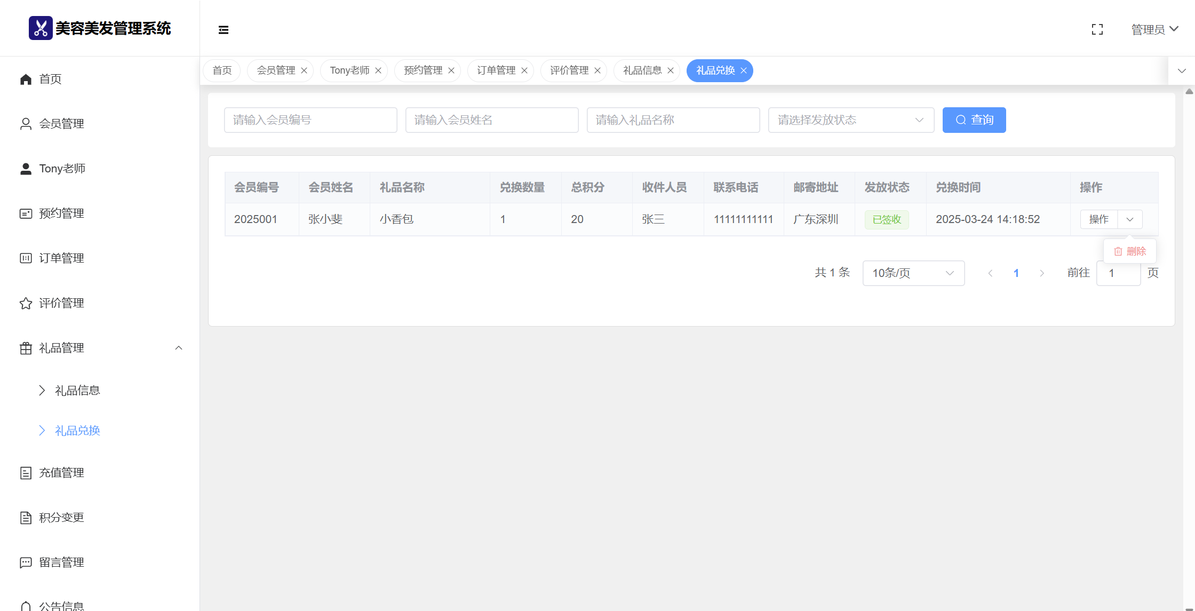Close the 会员管理 tab
Screen dimensions: 1195x611
click(304, 70)
